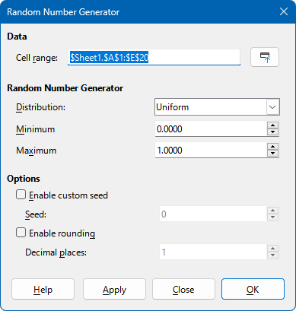
Task: Click the Cell range label
Action: [x=37, y=58]
